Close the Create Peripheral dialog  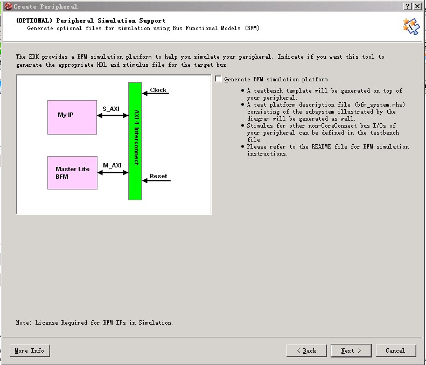click(x=417, y=6)
